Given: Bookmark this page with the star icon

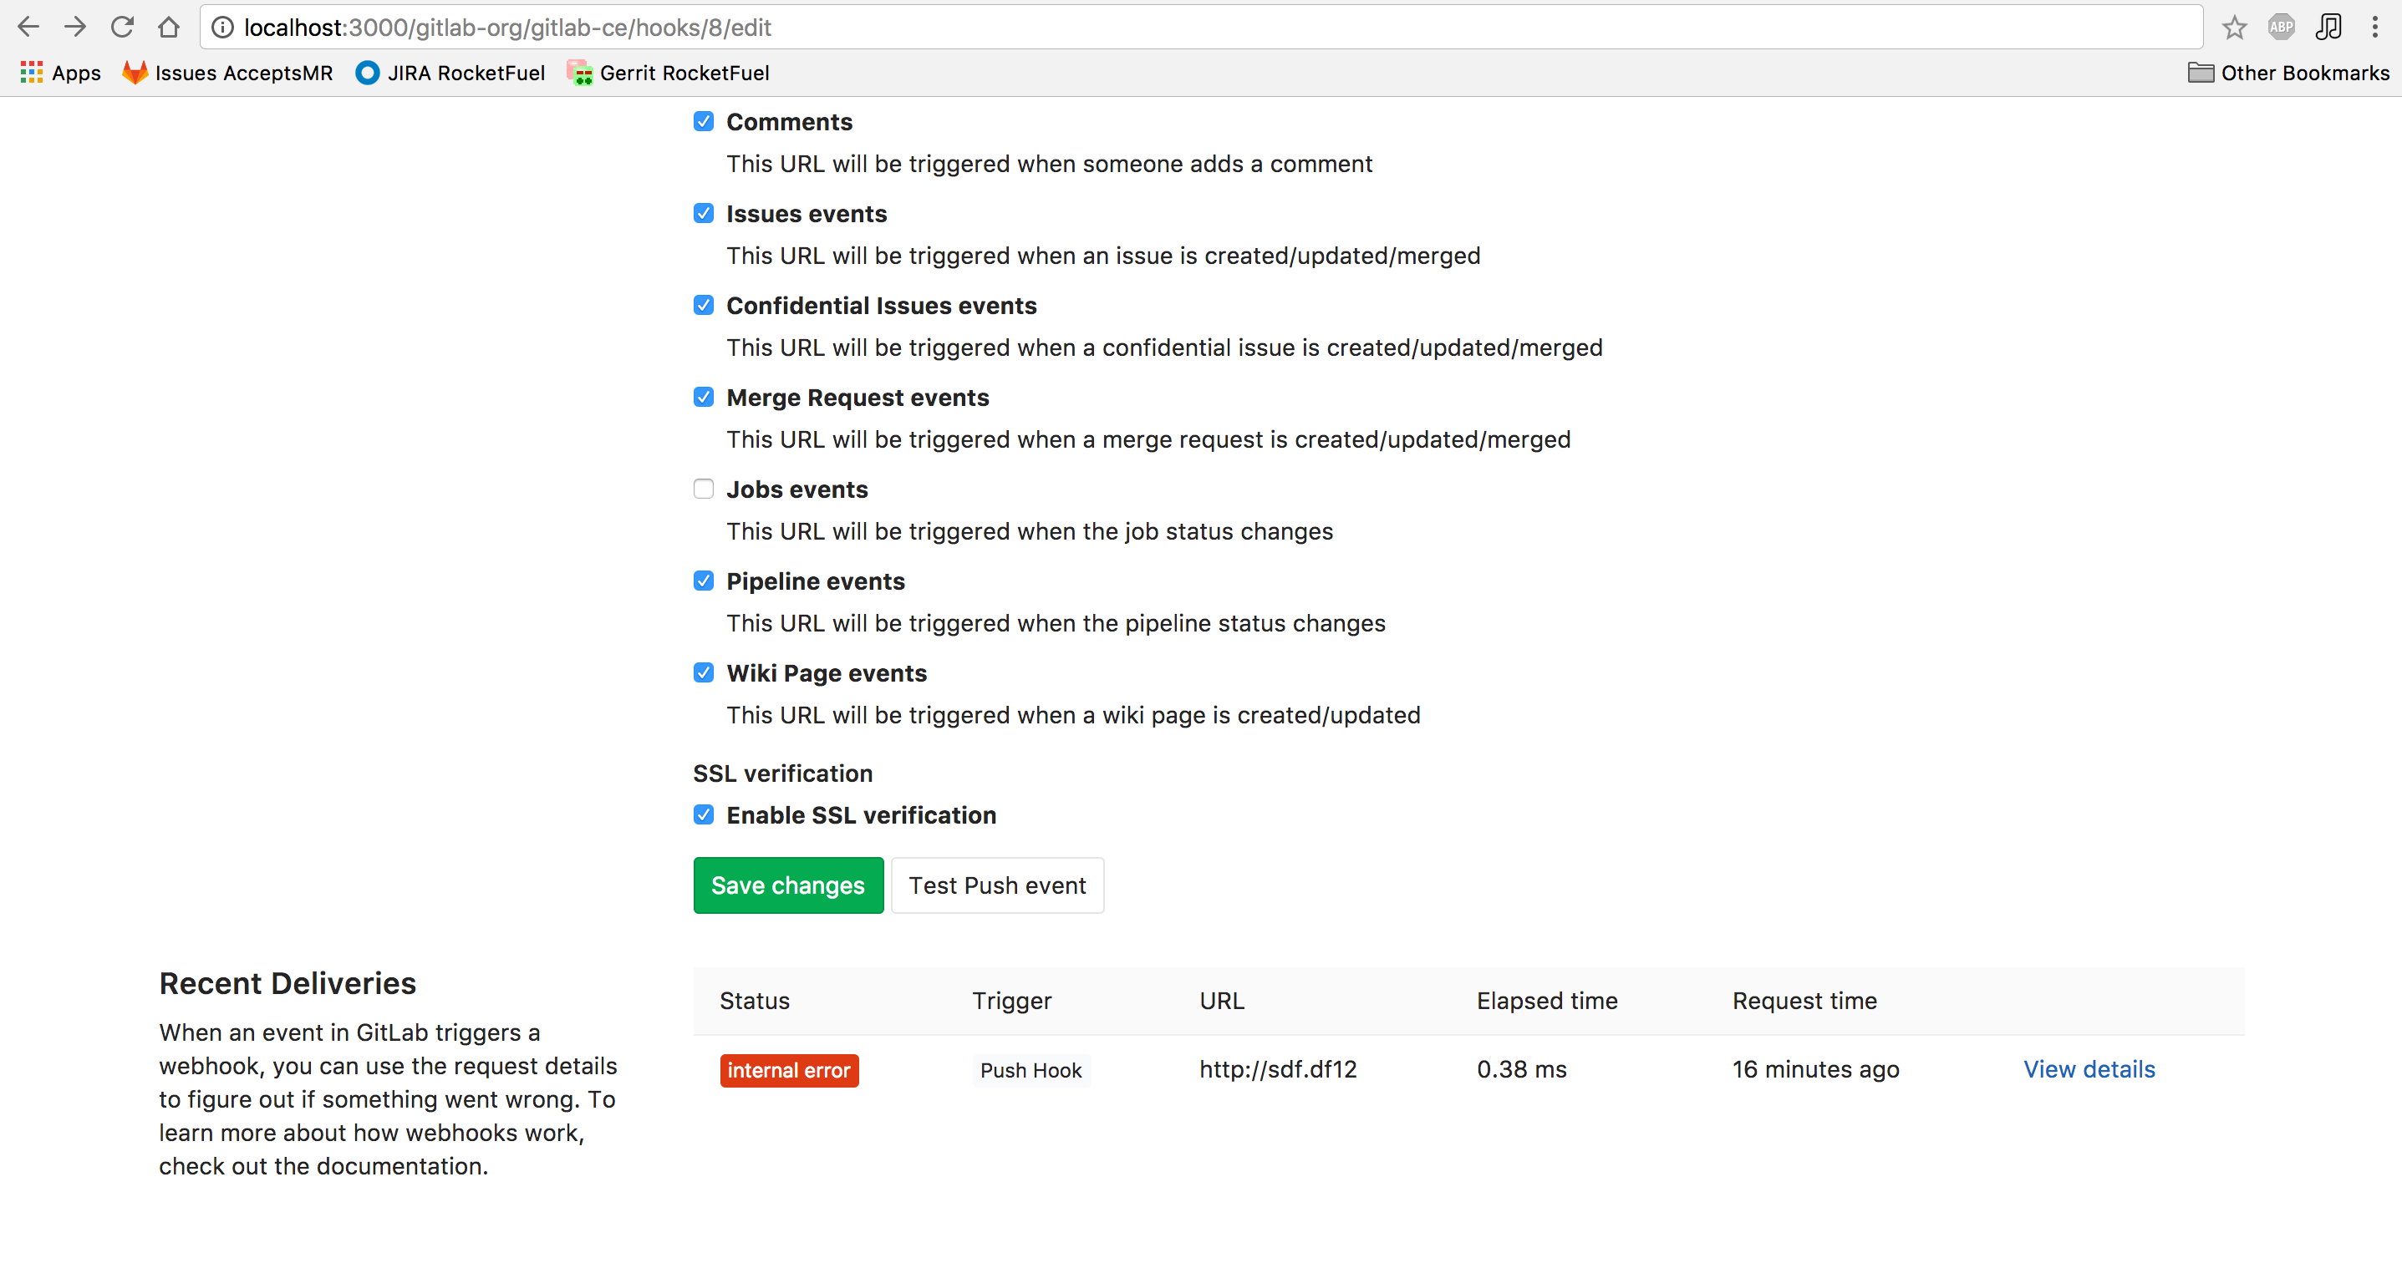Looking at the screenshot, I should tap(2233, 27).
